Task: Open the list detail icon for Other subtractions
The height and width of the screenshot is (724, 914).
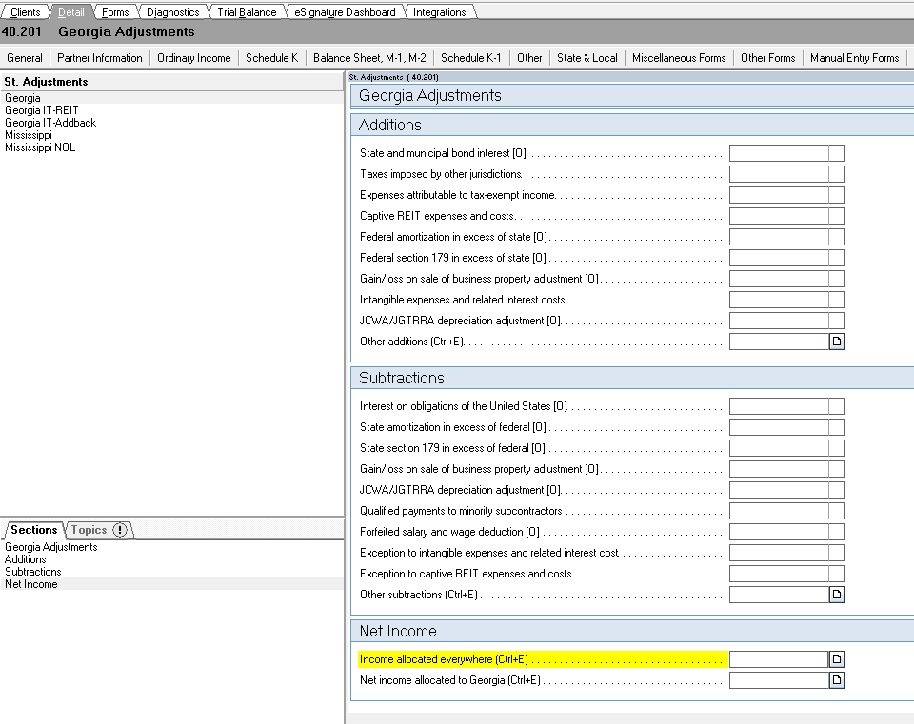Action: click(836, 594)
